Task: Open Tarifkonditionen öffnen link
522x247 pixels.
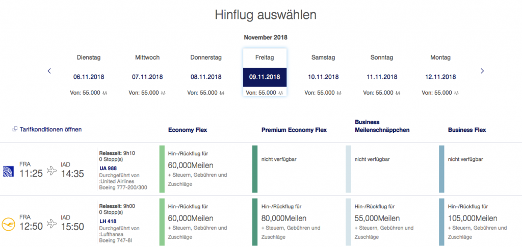Action: (50, 130)
